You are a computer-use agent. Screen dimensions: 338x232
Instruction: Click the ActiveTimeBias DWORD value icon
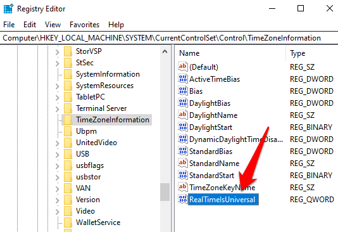point(183,79)
